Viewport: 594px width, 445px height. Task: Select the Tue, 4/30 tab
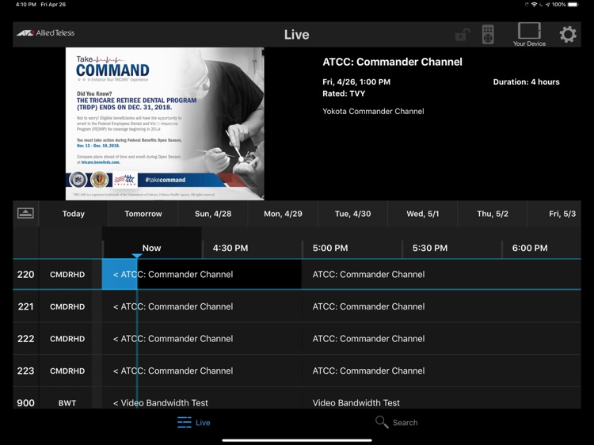(352, 214)
